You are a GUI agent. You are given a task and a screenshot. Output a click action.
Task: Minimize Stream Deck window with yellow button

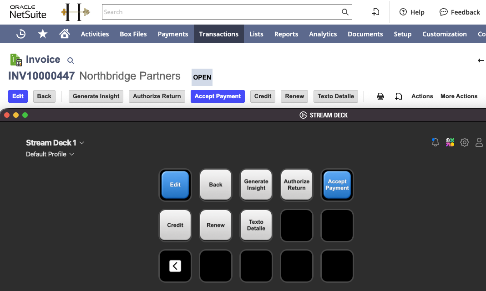(16, 115)
